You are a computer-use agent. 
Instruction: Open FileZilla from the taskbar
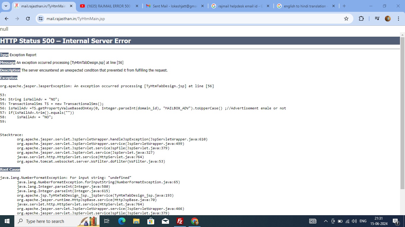pyautogui.click(x=180, y=221)
